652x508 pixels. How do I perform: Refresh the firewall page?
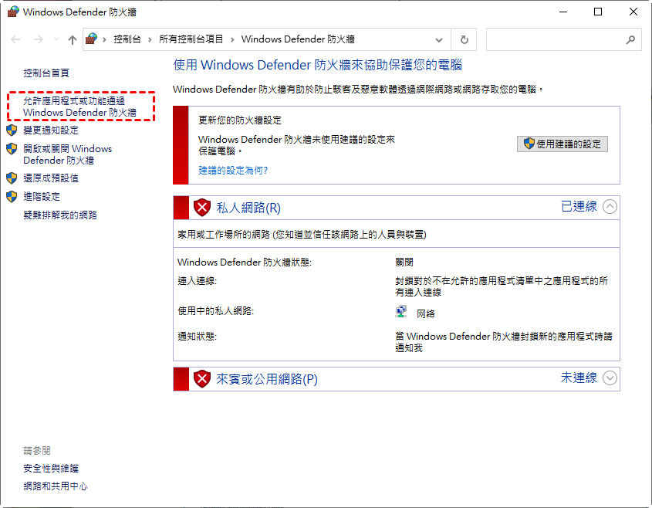tap(464, 40)
